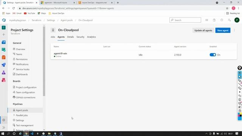Viewport: 242px width, 136px height.
Task: Open Gmail bookmark
Action: point(17,14)
